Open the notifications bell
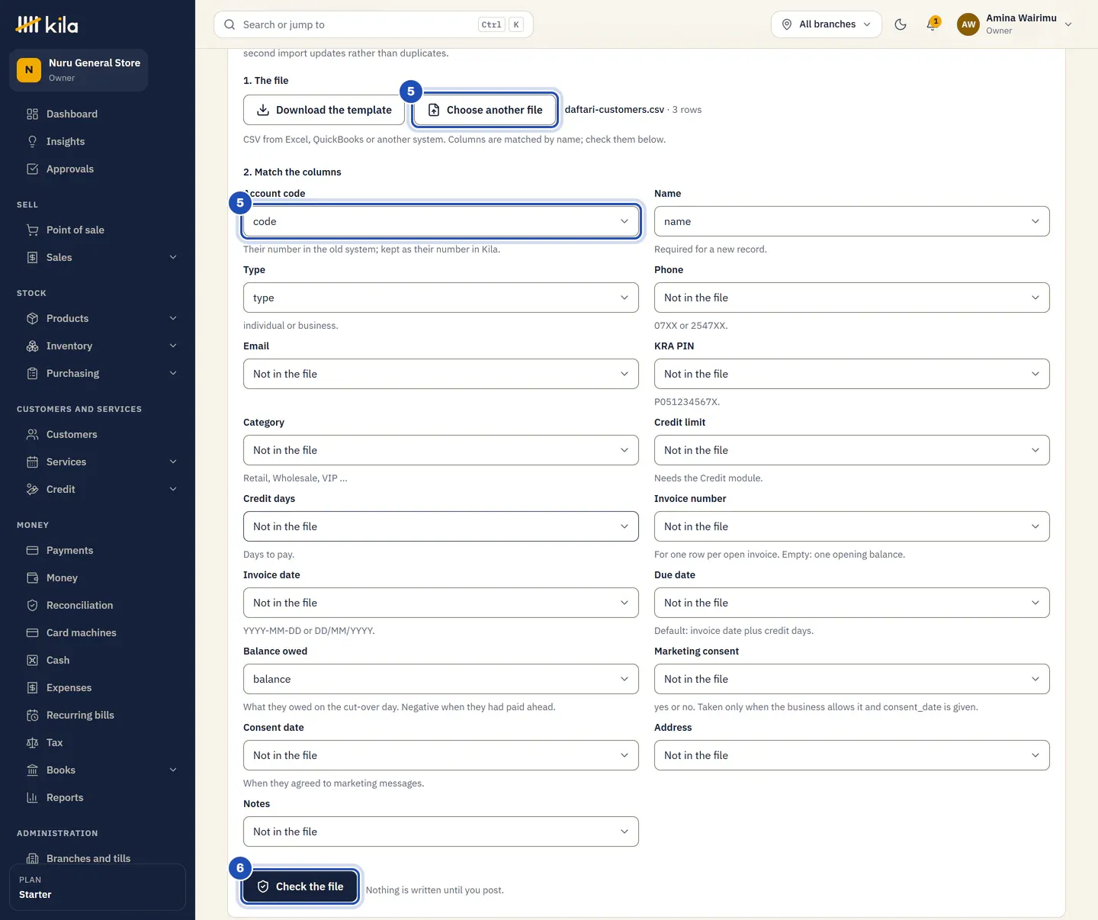 pyautogui.click(x=932, y=24)
